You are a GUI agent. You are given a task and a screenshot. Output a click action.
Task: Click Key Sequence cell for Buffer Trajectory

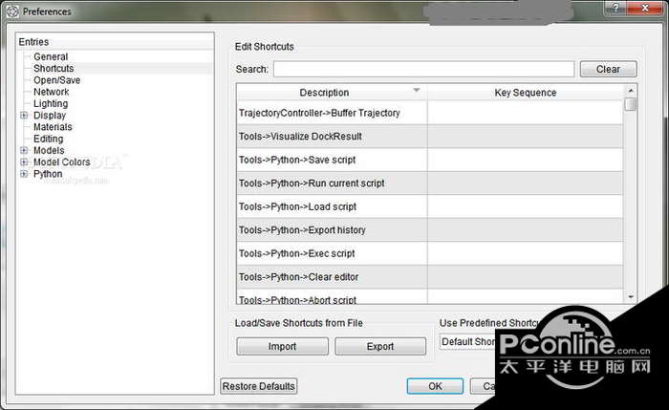pyautogui.click(x=526, y=113)
